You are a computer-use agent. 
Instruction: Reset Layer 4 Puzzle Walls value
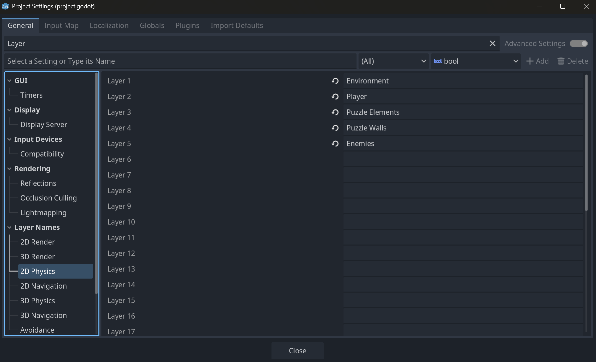tap(335, 128)
